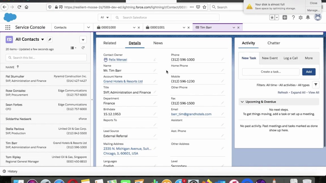Select New Event activity tab

coord(270,58)
